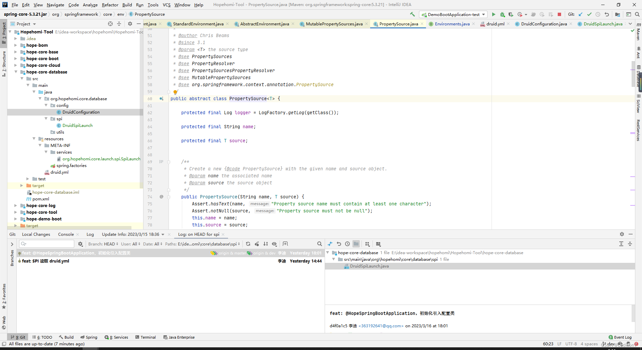
Task: Stop the running process with red square
Action: [x=559, y=14]
